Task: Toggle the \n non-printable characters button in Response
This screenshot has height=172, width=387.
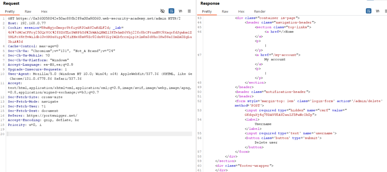Action: click(378, 11)
